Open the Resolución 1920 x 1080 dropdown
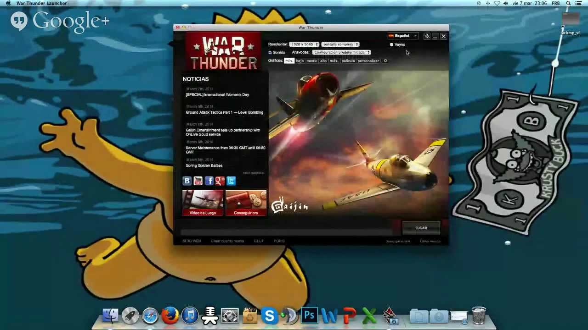Image resolution: width=588 pixels, height=330 pixels. point(304,44)
